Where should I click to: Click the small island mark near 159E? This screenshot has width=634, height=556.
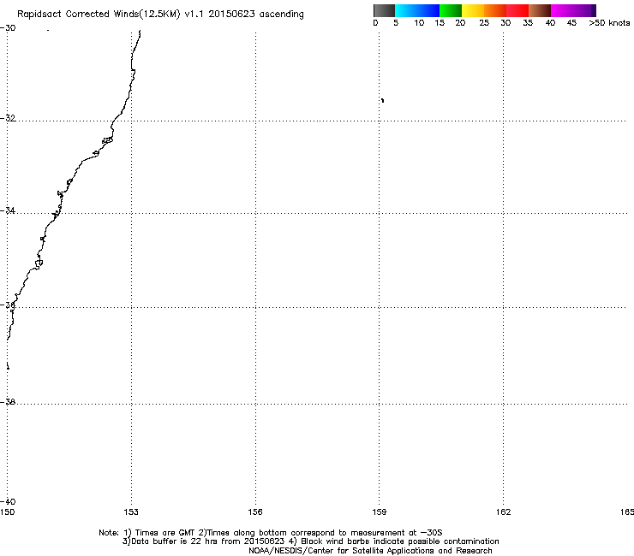pyautogui.click(x=382, y=100)
